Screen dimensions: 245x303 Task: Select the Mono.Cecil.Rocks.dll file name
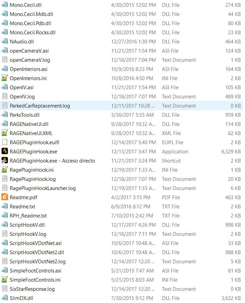[x=33, y=33]
